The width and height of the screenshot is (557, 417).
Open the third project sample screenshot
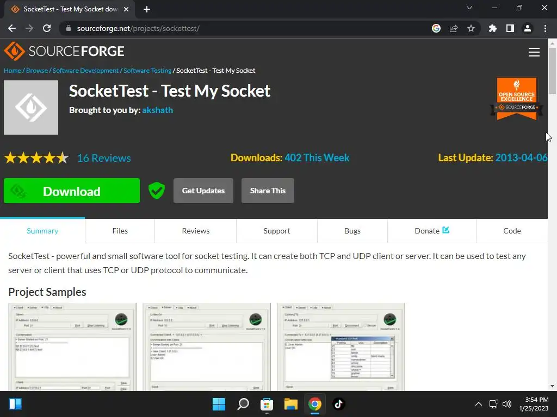(x=341, y=347)
